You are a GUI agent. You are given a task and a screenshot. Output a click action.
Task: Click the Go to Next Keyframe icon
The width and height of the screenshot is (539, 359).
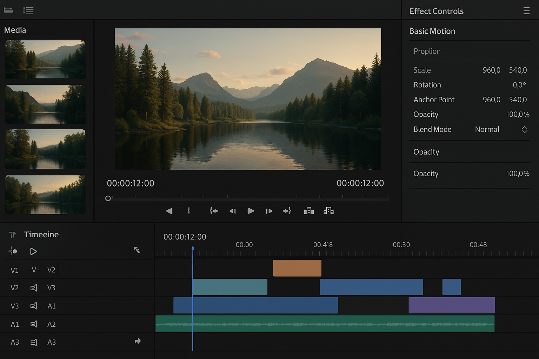pyautogui.click(x=287, y=211)
